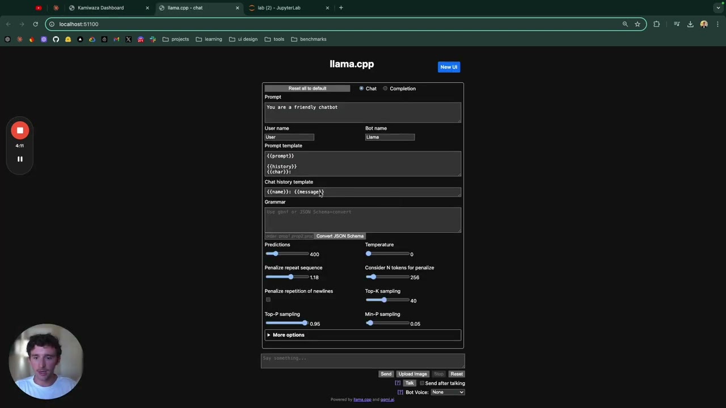
Task: Open the Slack bookmark icon
Action: (x=153, y=39)
